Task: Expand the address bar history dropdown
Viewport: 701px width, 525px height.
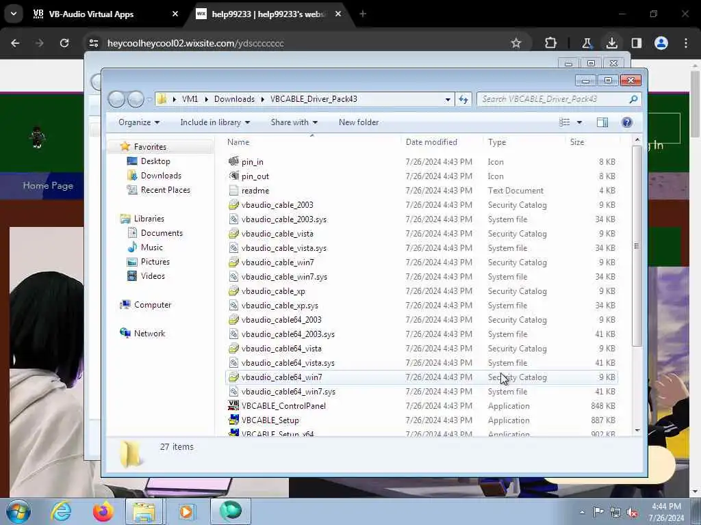Action: (448, 100)
